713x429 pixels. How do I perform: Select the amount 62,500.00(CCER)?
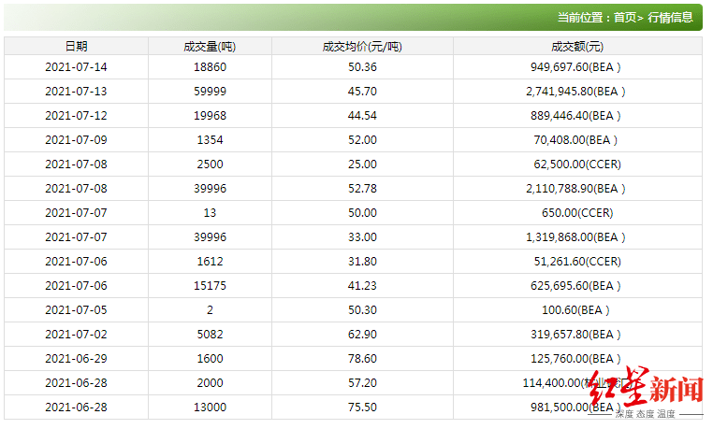pos(577,164)
